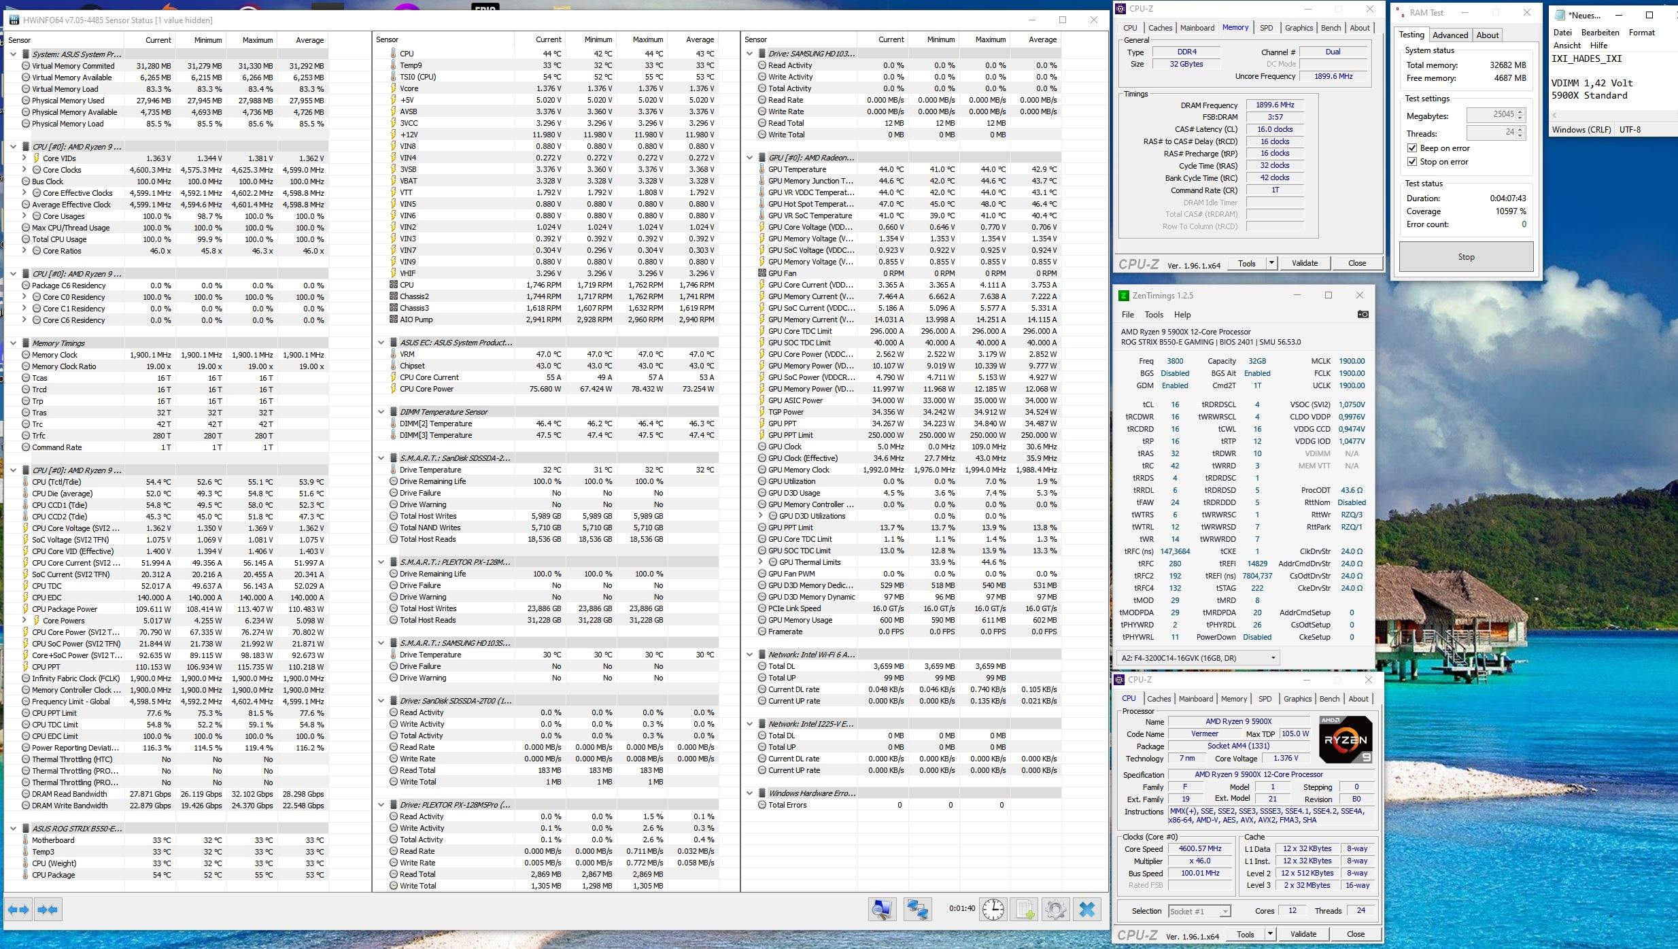
Task: Open Bench tab in lower CPU-Z window
Action: click(1329, 699)
